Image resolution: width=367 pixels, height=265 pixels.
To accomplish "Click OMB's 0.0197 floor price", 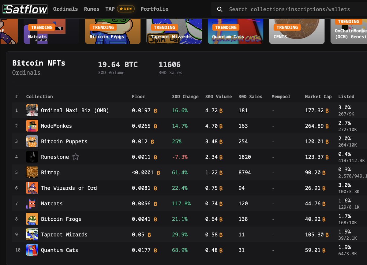I will [141, 110].
